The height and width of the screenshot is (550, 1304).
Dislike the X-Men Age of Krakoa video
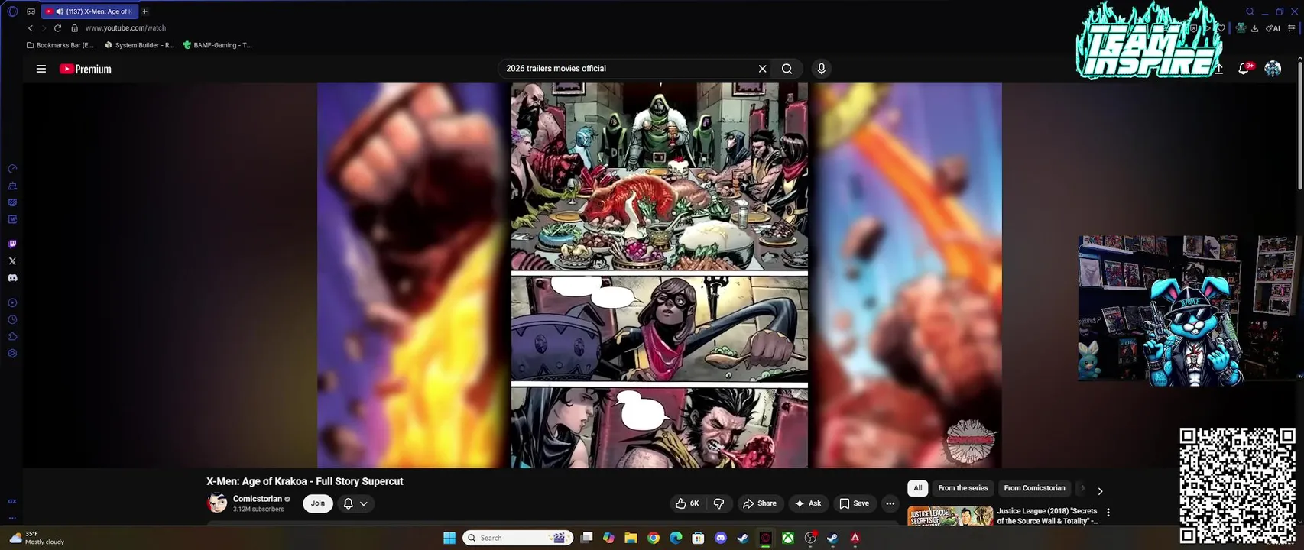point(719,503)
